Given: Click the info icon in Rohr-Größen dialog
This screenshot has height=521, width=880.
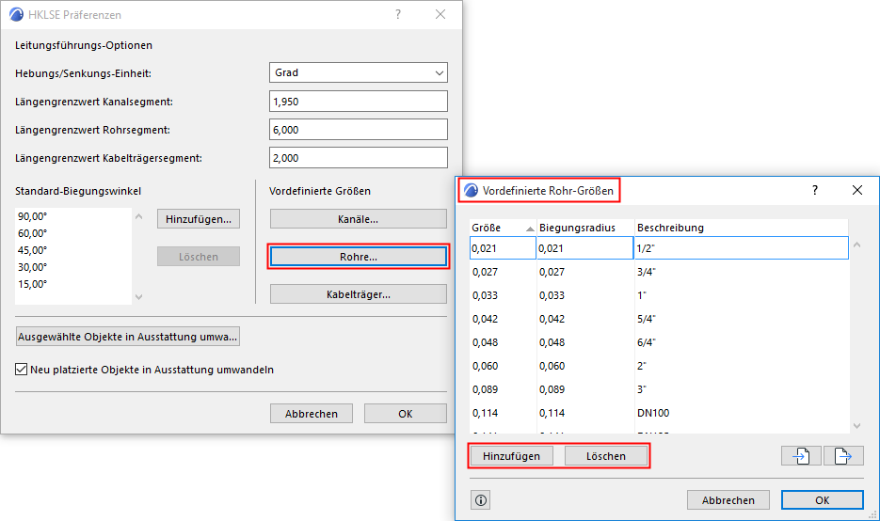Looking at the screenshot, I should click(481, 500).
